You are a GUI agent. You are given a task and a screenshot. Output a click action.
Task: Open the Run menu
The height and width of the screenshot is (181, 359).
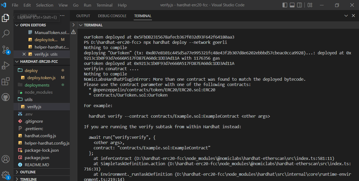tap(87, 5)
